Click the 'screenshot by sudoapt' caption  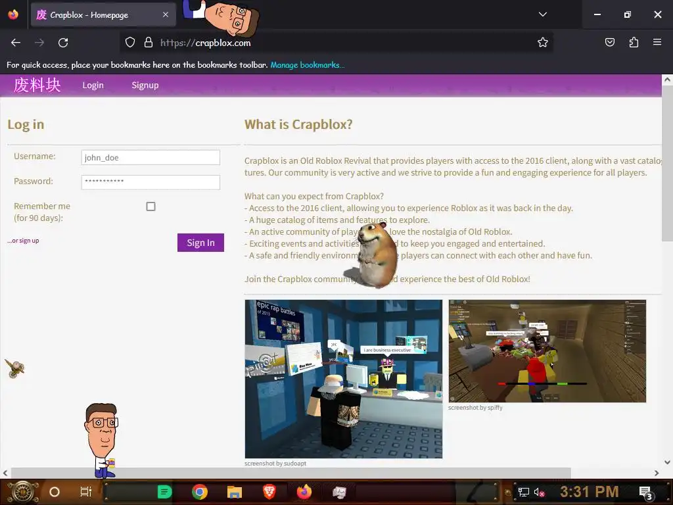[275, 464]
